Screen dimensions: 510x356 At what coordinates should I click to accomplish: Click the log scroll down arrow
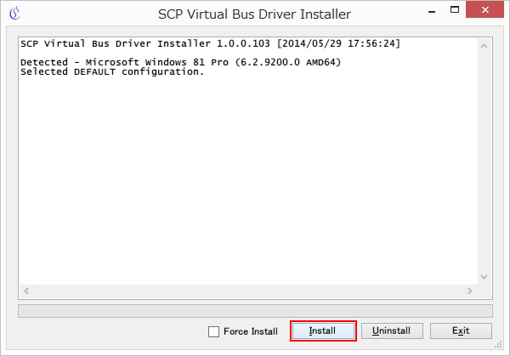tap(484, 277)
